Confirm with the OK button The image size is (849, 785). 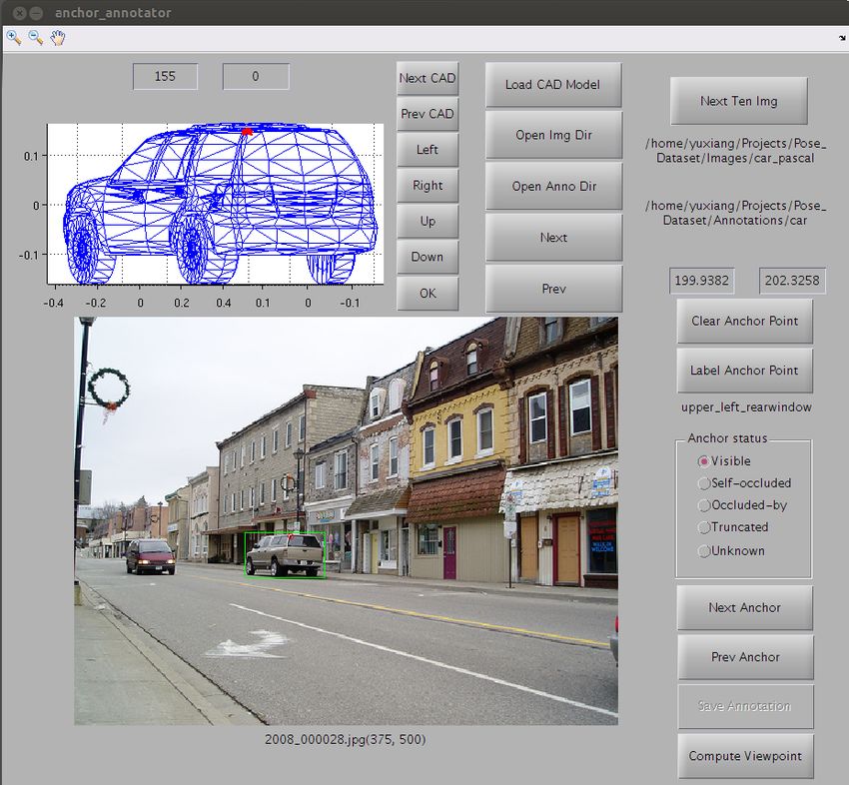tap(427, 293)
